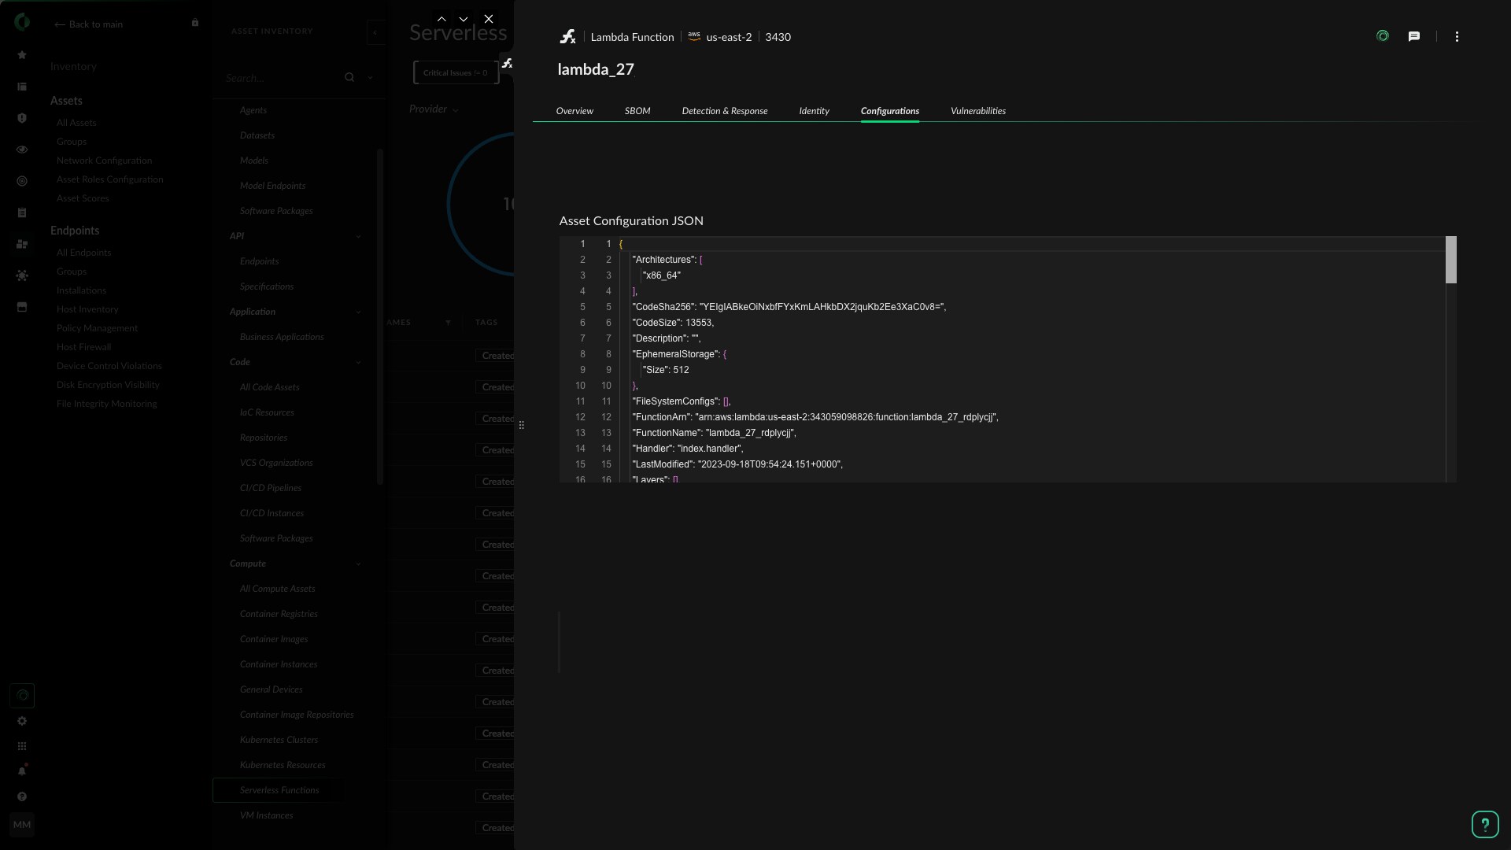The height and width of the screenshot is (850, 1511).
Task: Click the chat comments icon in panel header
Action: 1414,36
